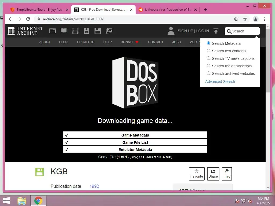Screen dimensions: 275x206
Task: Bookmark this page with the star icon
Action: coord(245,19)
